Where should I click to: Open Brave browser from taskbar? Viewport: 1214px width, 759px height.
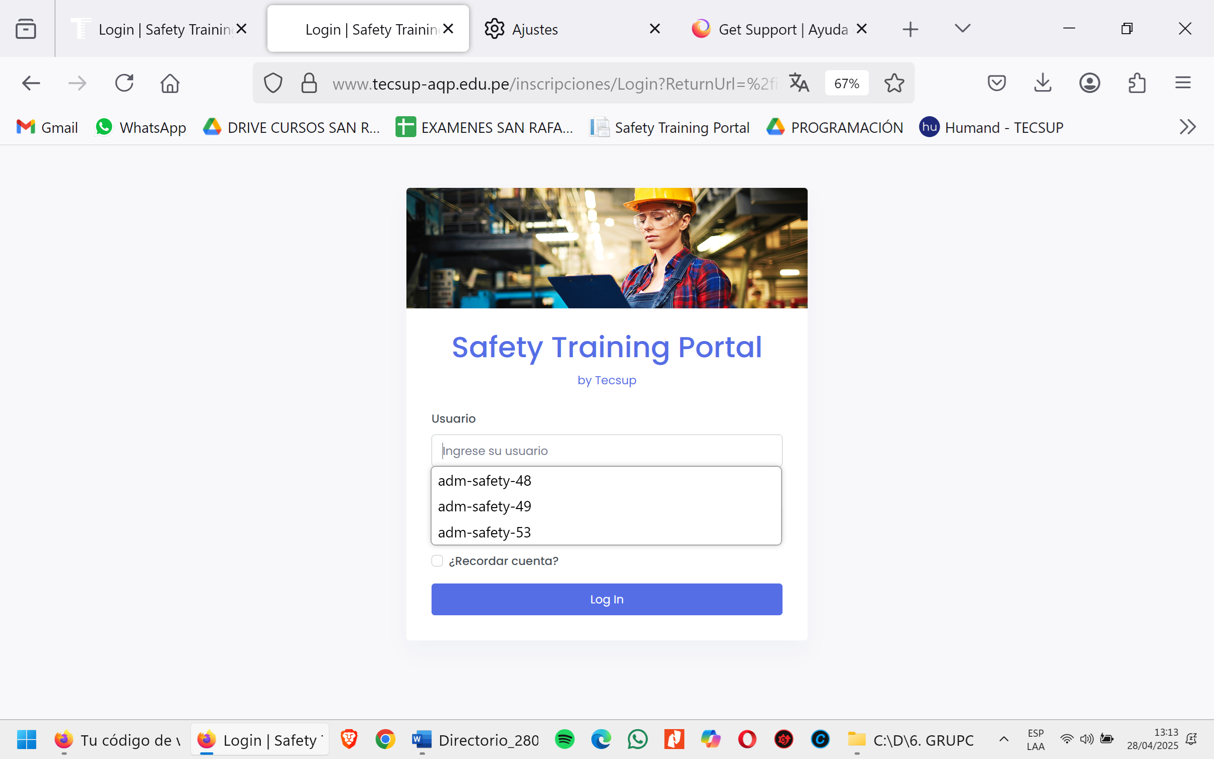pyautogui.click(x=349, y=740)
